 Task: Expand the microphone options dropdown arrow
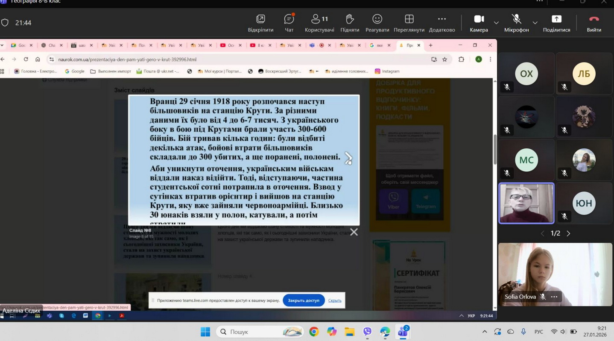[x=535, y=23]
